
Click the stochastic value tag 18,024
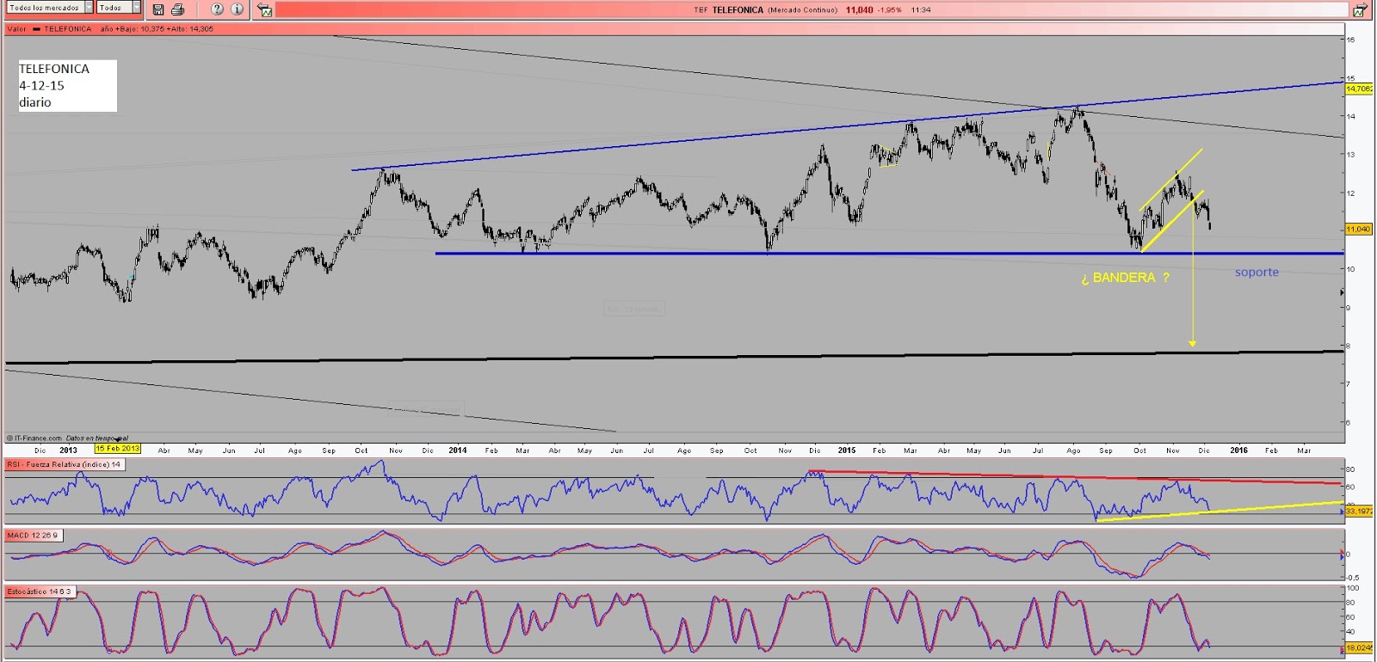[x=1359, y=647]
